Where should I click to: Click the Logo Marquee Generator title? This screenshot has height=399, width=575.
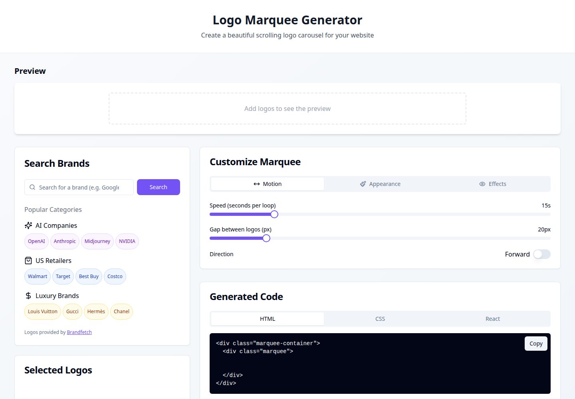tap(287, 20)
